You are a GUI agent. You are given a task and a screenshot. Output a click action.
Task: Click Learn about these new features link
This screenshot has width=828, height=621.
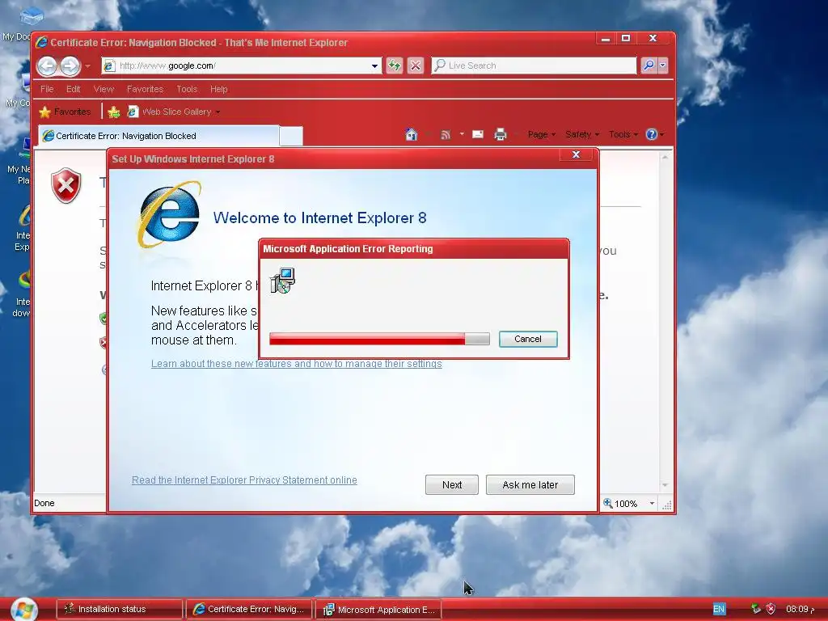point(296,363)
